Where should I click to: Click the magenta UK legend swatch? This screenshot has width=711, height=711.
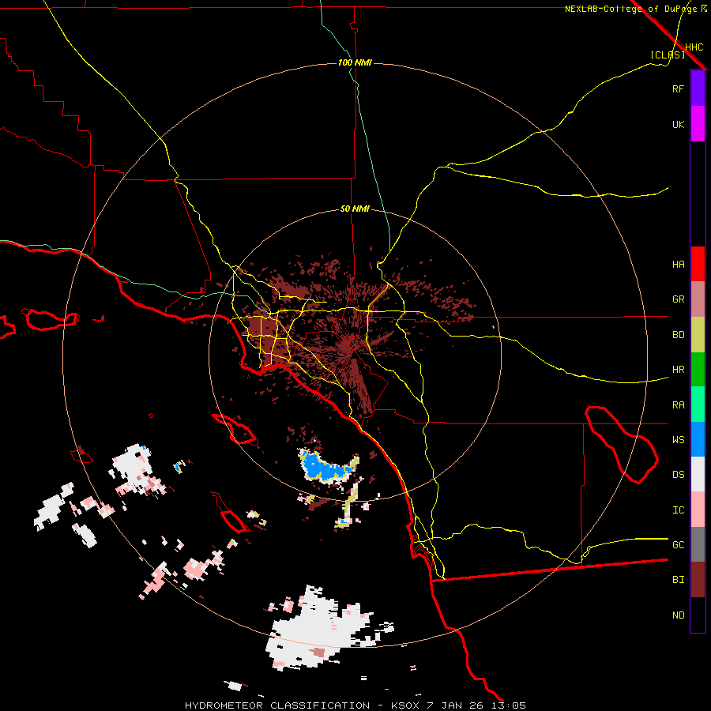coord(698,124)
